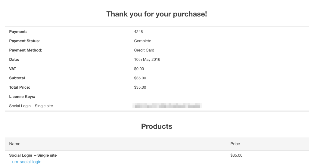Click the Payment Status label
Screen dimensions: 314x168
[x=24, y=41]
